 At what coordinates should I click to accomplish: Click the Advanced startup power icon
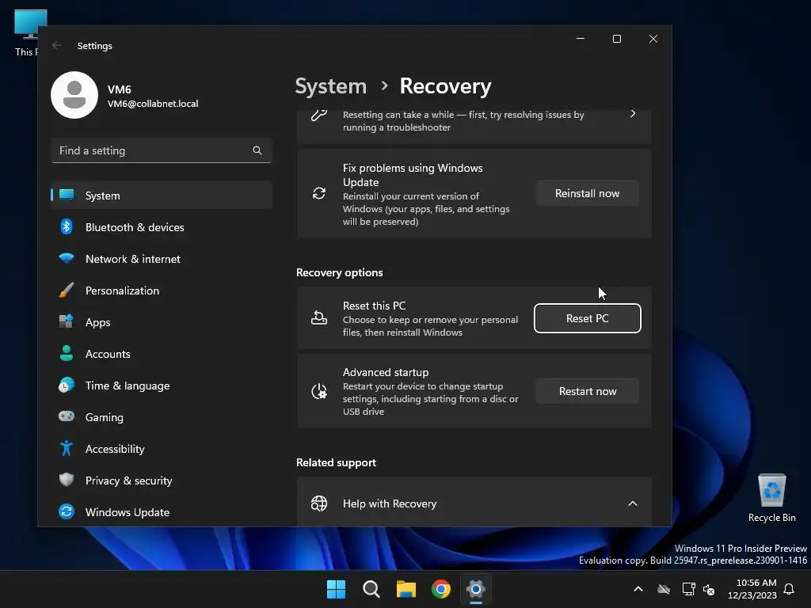pos(319,391)
